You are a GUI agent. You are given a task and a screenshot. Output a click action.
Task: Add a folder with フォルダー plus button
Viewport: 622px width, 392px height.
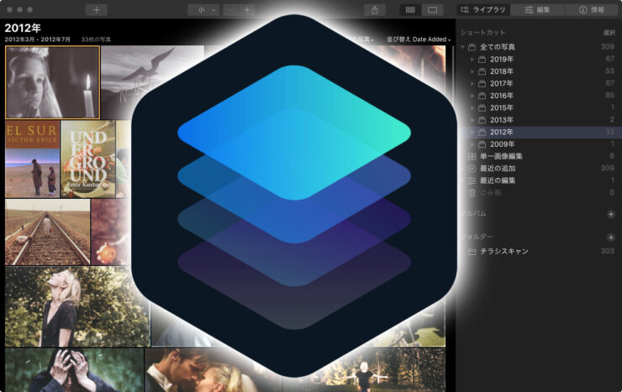pyautogui.click(x=611, y=238)
